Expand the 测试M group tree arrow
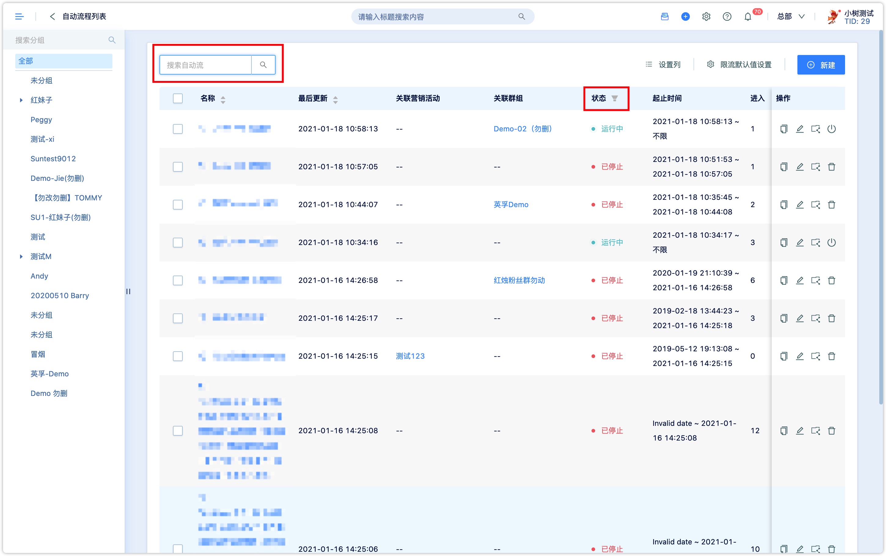This screenshot has width=886, height=556. (21, 256)
